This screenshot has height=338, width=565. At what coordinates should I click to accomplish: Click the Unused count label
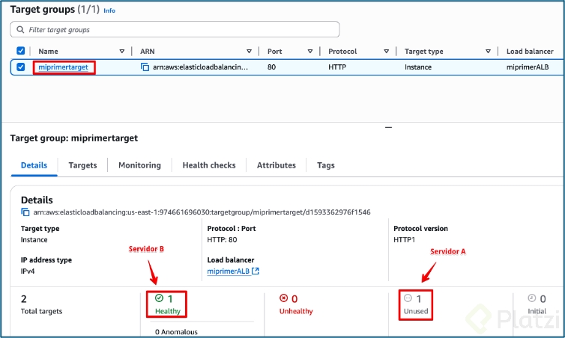pyautogui.click(x=416, y=311)
